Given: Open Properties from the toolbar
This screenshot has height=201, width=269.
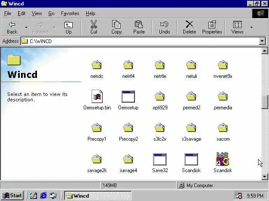Looking at the screenshot, I should coord(212,27).
